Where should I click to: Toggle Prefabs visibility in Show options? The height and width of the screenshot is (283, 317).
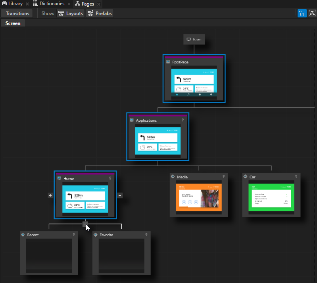click(x=100, y=13)
